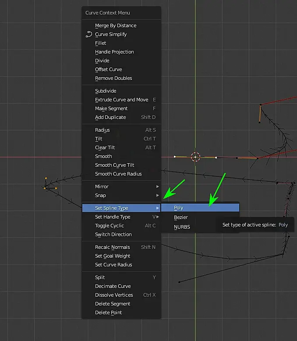Choose Switch Direction option
This screenshot has width=297, height=341.
pyautogui.click(x=113, y=234)
